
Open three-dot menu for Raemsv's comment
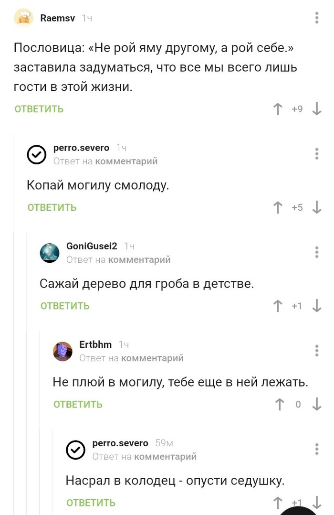tap(317, 18)
